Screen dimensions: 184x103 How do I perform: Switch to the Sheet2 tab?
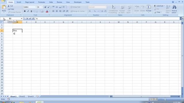[x=22, y=96]
